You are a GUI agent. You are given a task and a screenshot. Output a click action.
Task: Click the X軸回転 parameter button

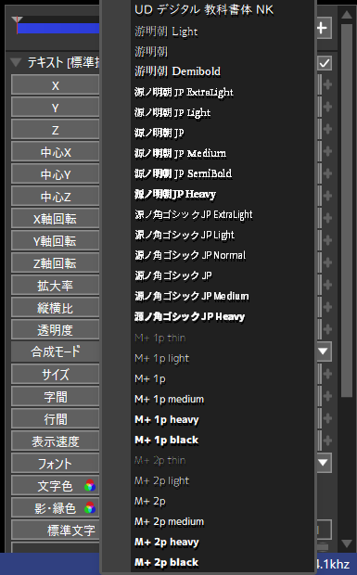click(x=56, y=219)
